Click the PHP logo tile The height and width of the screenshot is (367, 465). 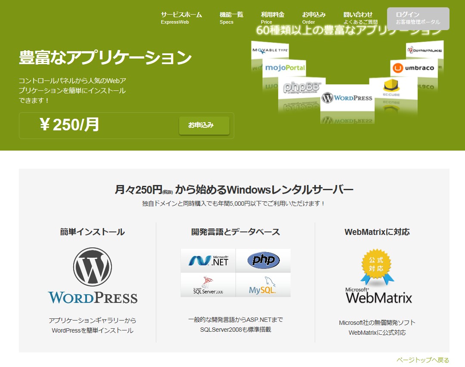tap(263, 261)
